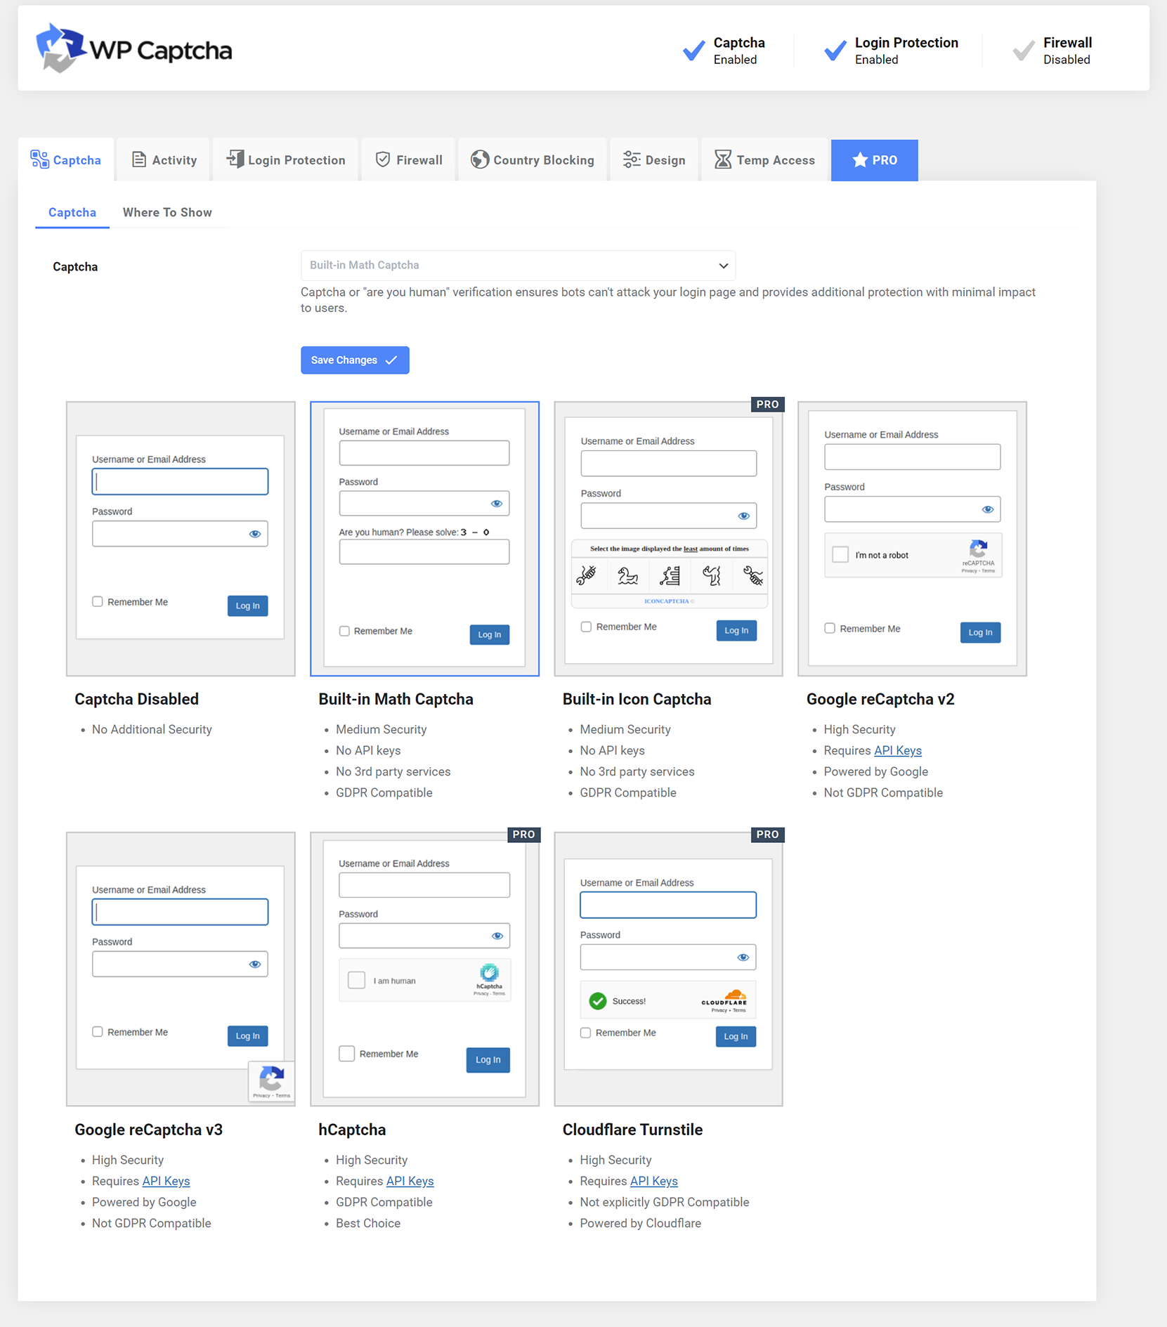Click the Design sliders icon

tap(632, 159)
